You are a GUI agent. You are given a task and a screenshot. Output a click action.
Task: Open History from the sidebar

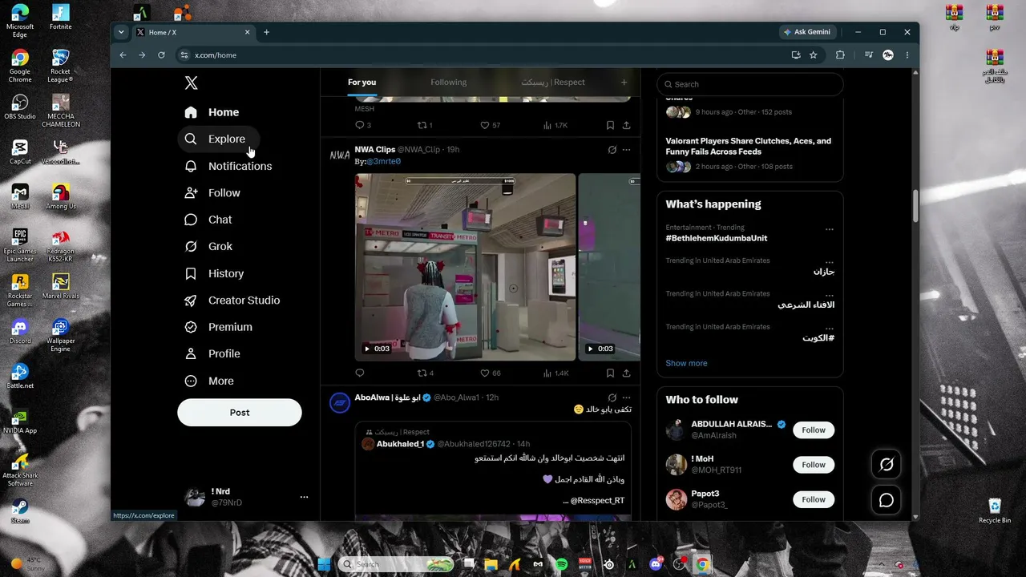[214, 273]
